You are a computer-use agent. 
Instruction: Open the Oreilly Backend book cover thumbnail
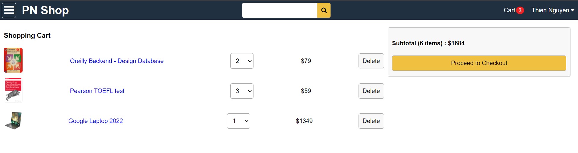(13, 60)
